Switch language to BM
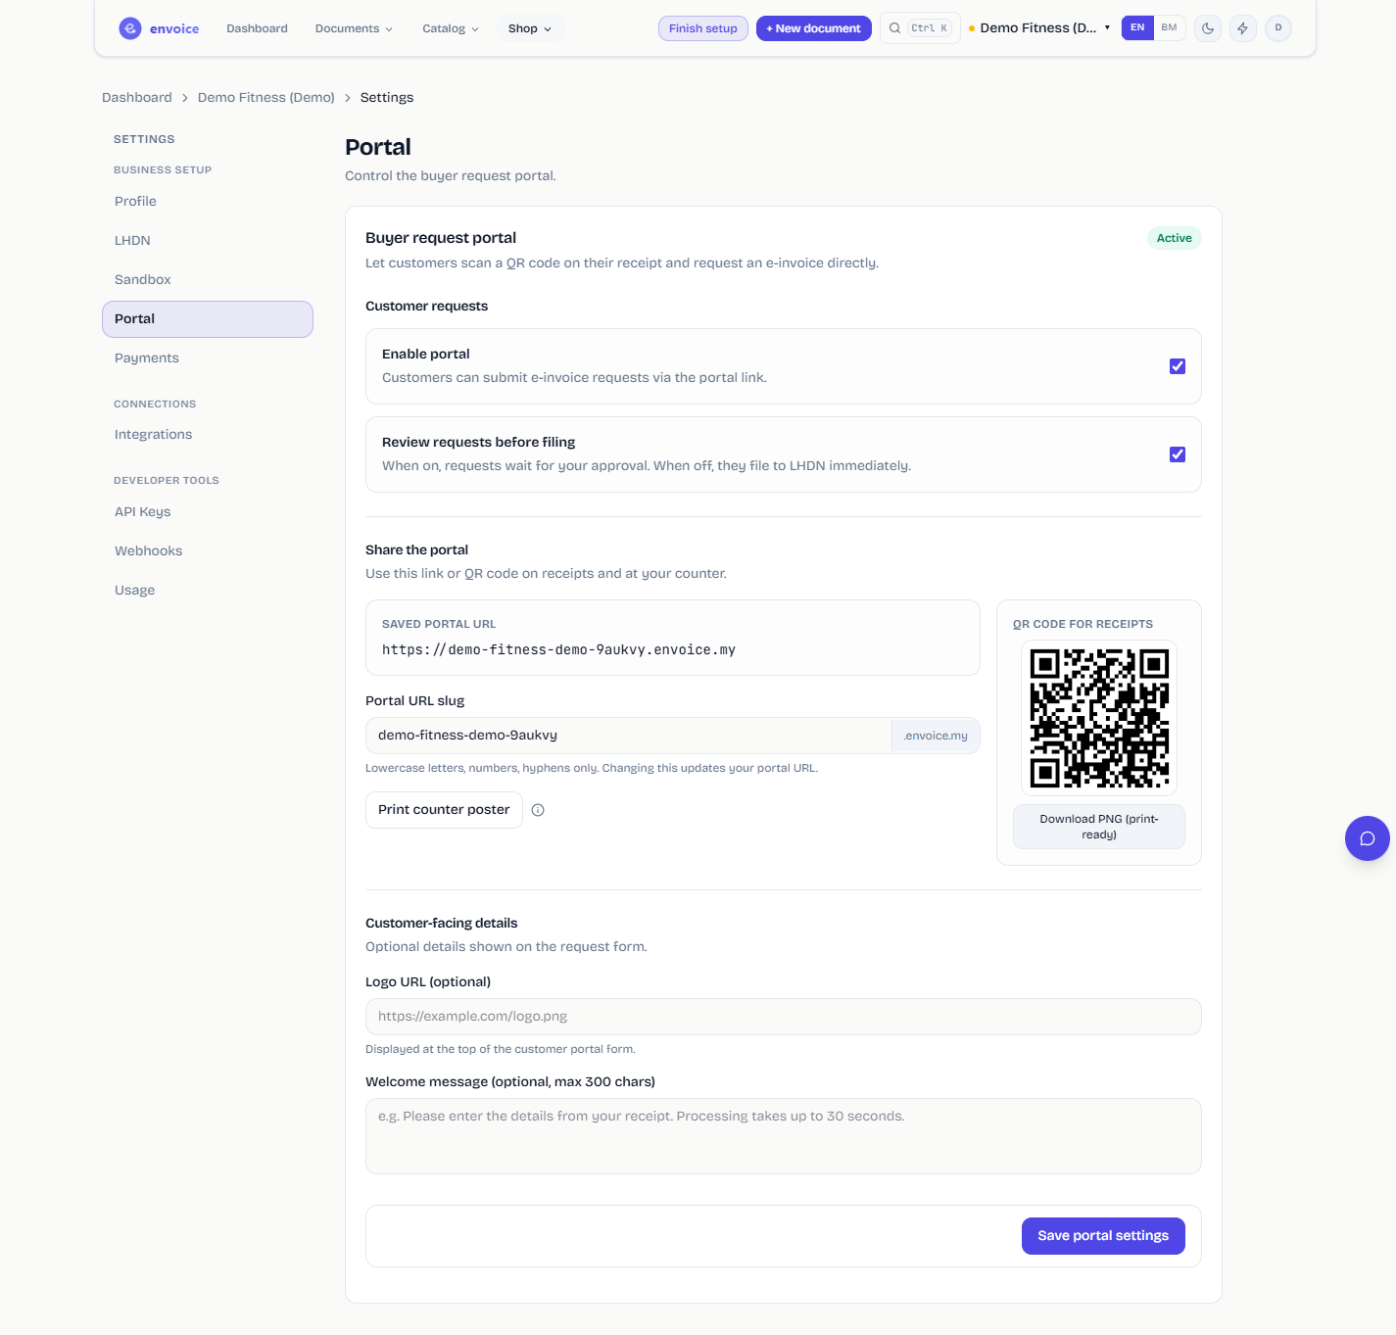Viewport: 1396px width, 1335px height. pos(1170,28)
